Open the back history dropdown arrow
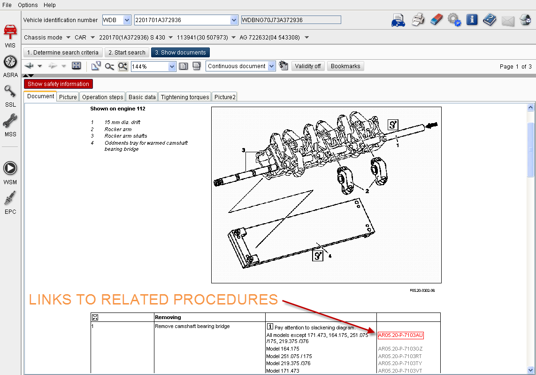Screen dimensions: 536x375 (x=39, y=66)
